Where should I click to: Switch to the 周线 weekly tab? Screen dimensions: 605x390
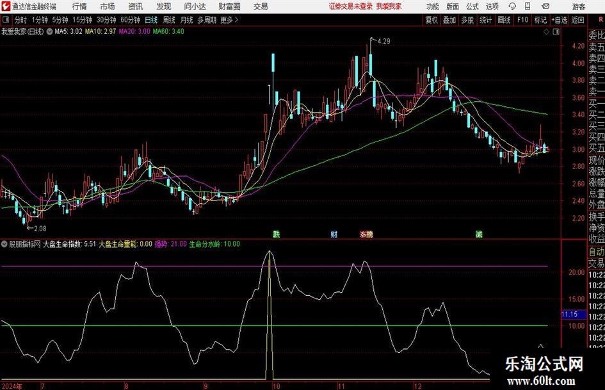pyautogui.click(x=170, y=20)
